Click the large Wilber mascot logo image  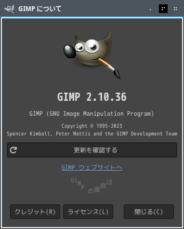coord(92,54)
